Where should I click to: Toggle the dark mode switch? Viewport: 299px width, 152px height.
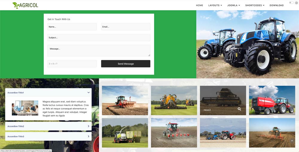291,3
